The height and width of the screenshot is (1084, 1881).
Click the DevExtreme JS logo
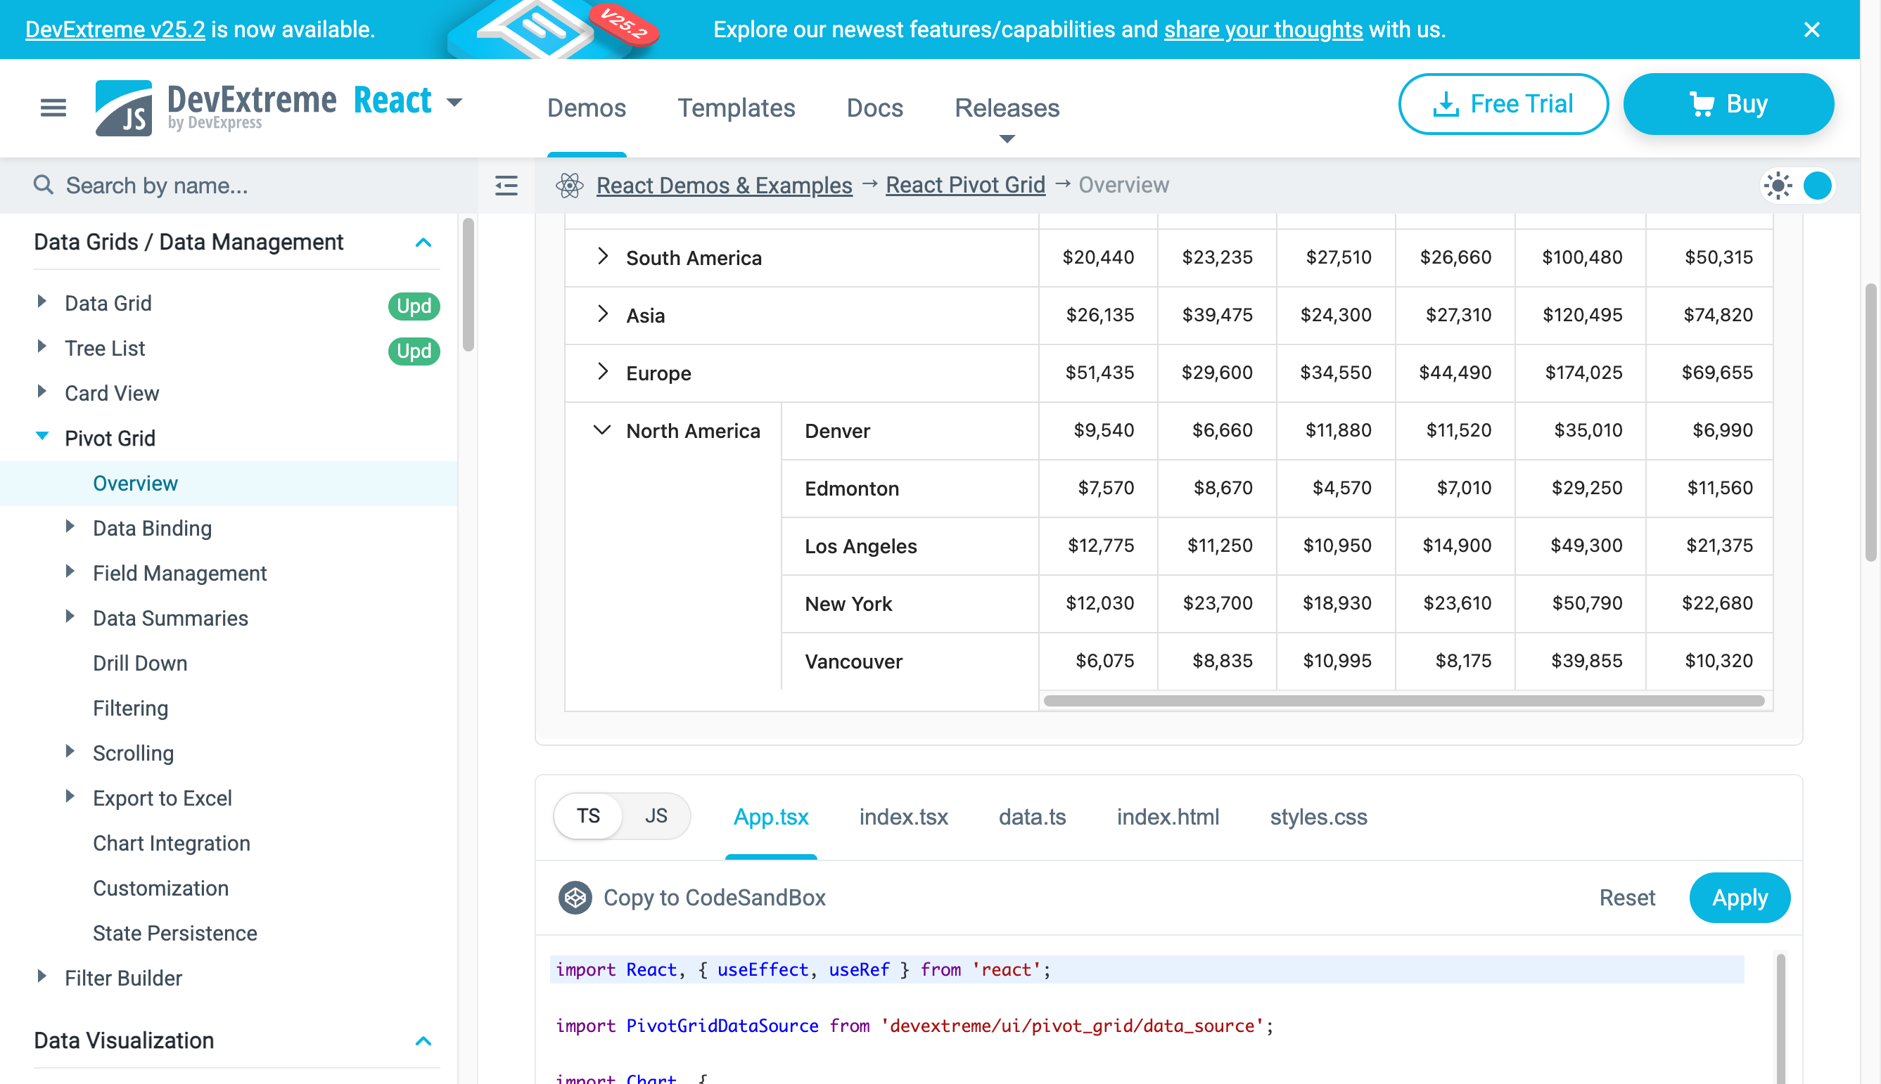click(x=124, y=108)
